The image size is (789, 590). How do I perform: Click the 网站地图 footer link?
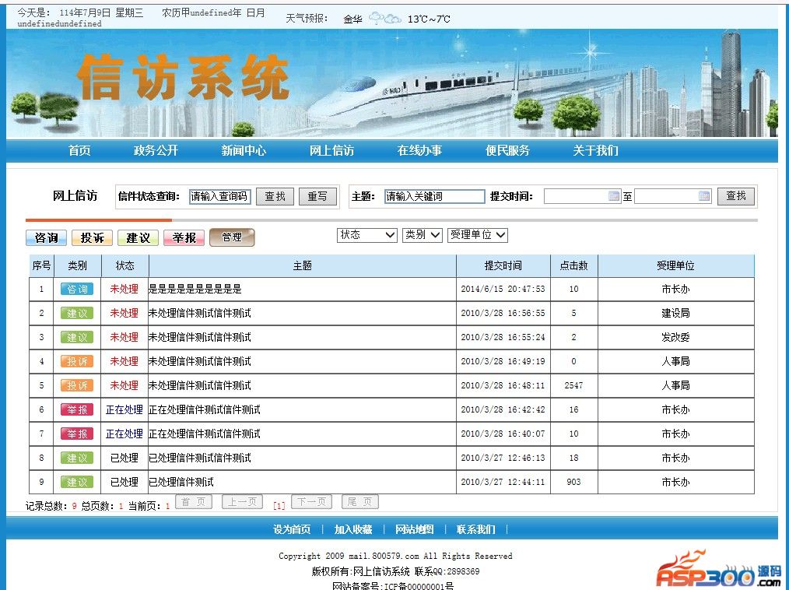pyautogui.click(x=415, y=529)
